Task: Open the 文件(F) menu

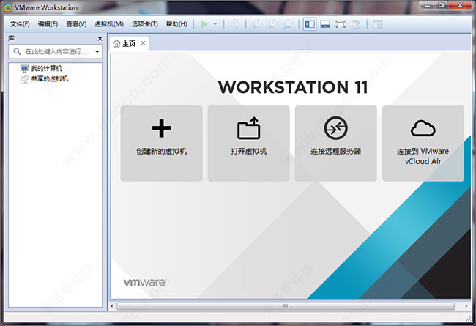Action: coord(20,24)
